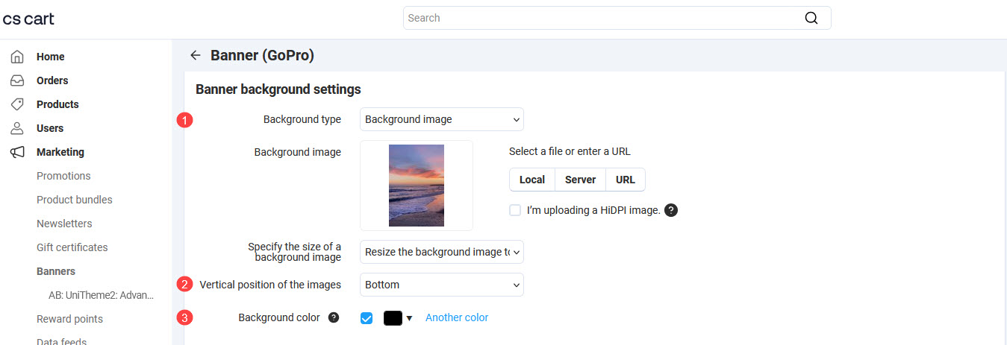Go to Promotions in the sidebar

pos(63,176)
